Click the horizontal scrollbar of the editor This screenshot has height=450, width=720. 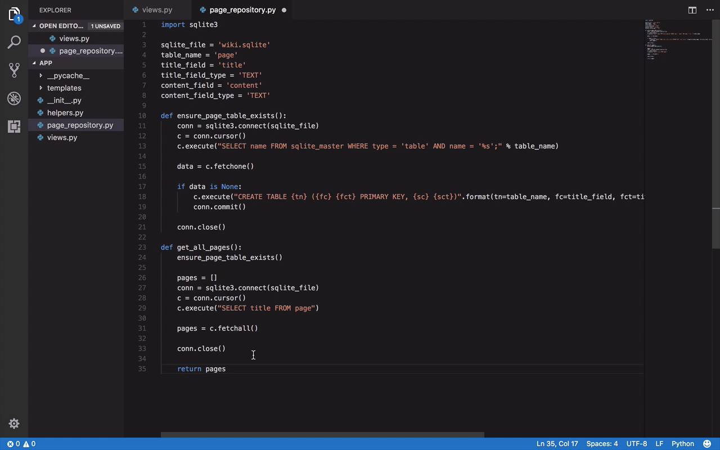(x=322, y=435)
